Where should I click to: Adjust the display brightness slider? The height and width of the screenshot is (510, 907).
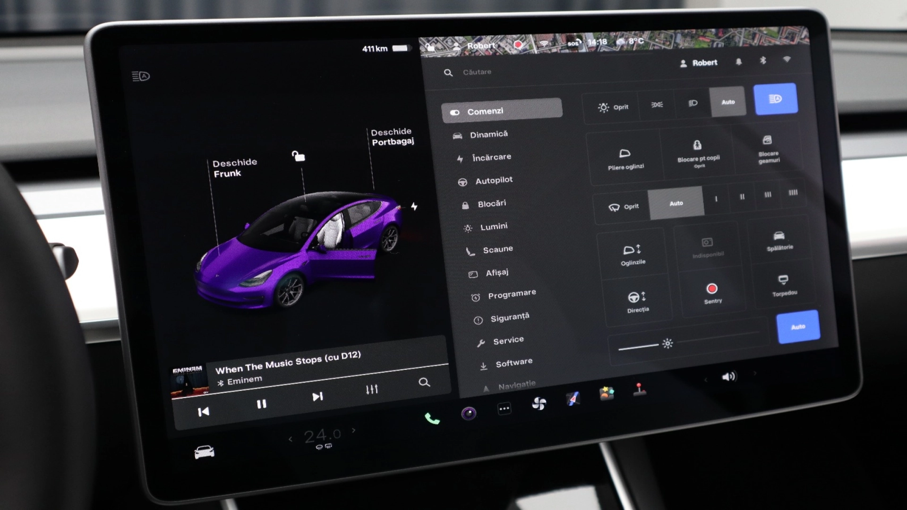(667, 343)
